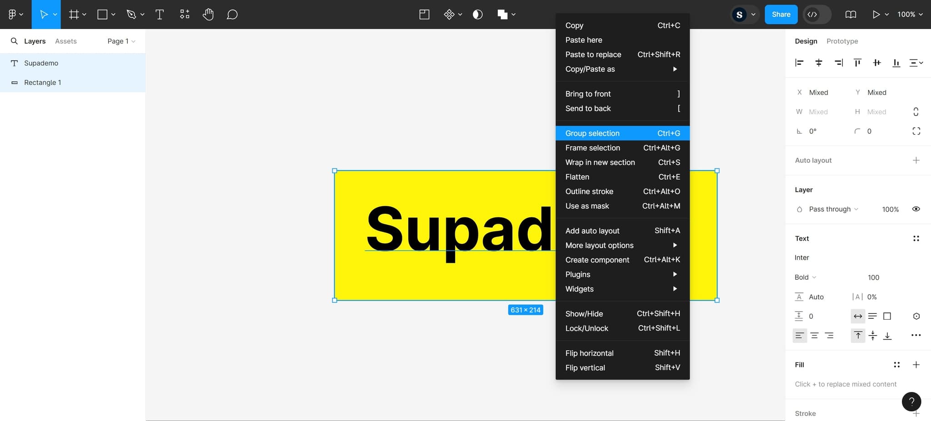This screenshot has width=931, height=421.
Task: Select the Rectangle 1 layer
Action: point(43,82)
